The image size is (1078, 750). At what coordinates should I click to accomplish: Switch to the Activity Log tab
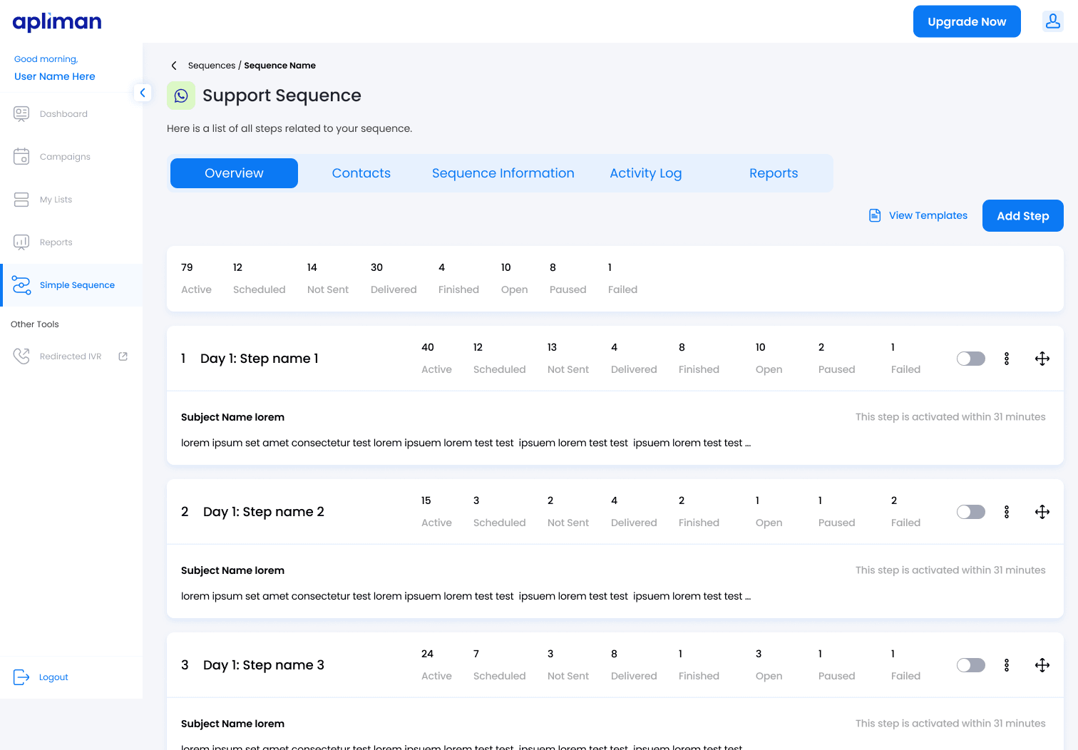[x=646, y=173]
